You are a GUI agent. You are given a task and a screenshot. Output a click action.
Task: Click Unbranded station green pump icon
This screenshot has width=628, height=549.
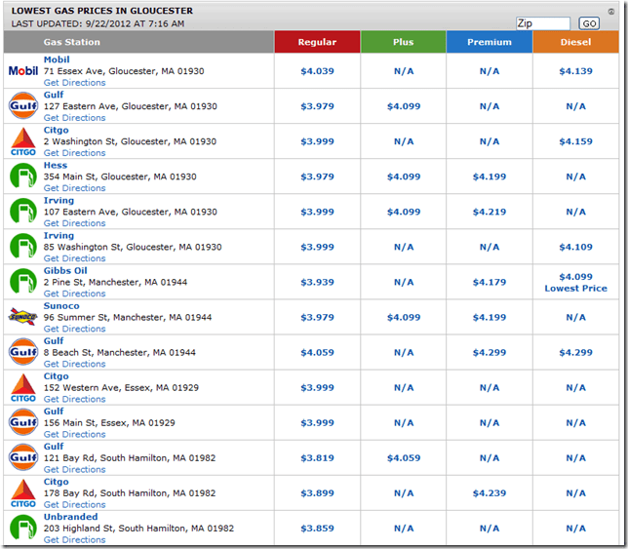[x=22, y=528]
